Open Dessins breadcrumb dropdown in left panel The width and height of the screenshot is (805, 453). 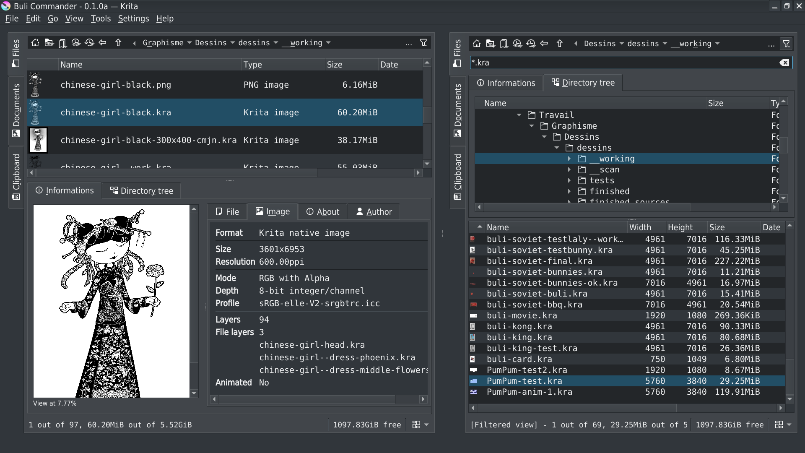233,43
